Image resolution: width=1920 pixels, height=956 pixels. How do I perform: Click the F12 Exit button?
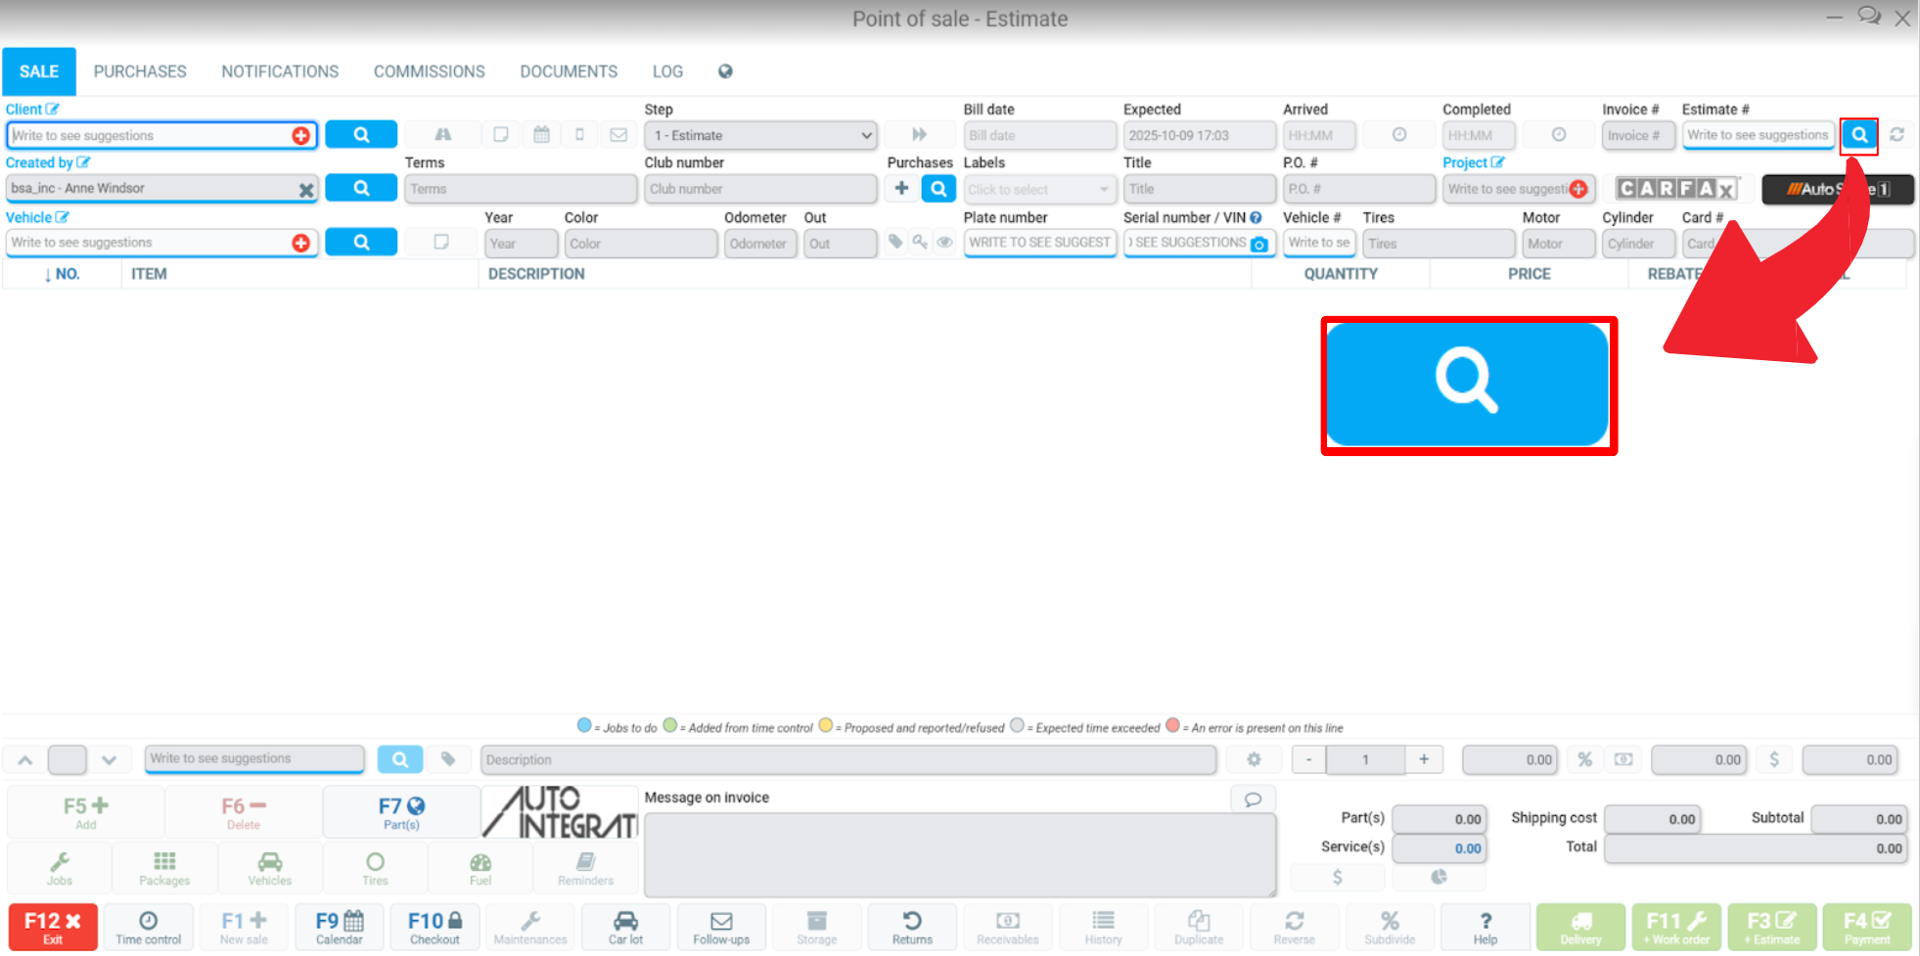(x=53, y=928)
